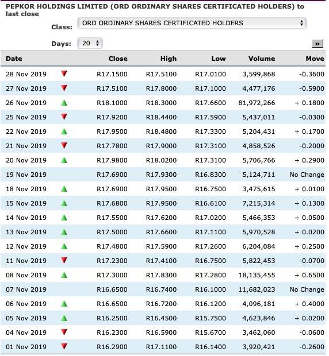Select the date 22 Nov 2019

click(26, 131)
